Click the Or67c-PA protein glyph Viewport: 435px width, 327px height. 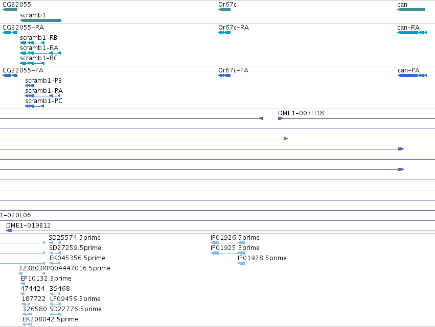pyautogui.click(x=224, y=76)
